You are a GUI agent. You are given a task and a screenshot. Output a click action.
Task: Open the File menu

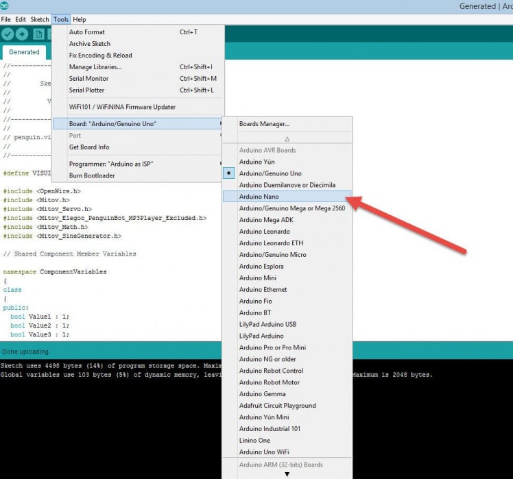pyautogui.click(x=6, y=20)
